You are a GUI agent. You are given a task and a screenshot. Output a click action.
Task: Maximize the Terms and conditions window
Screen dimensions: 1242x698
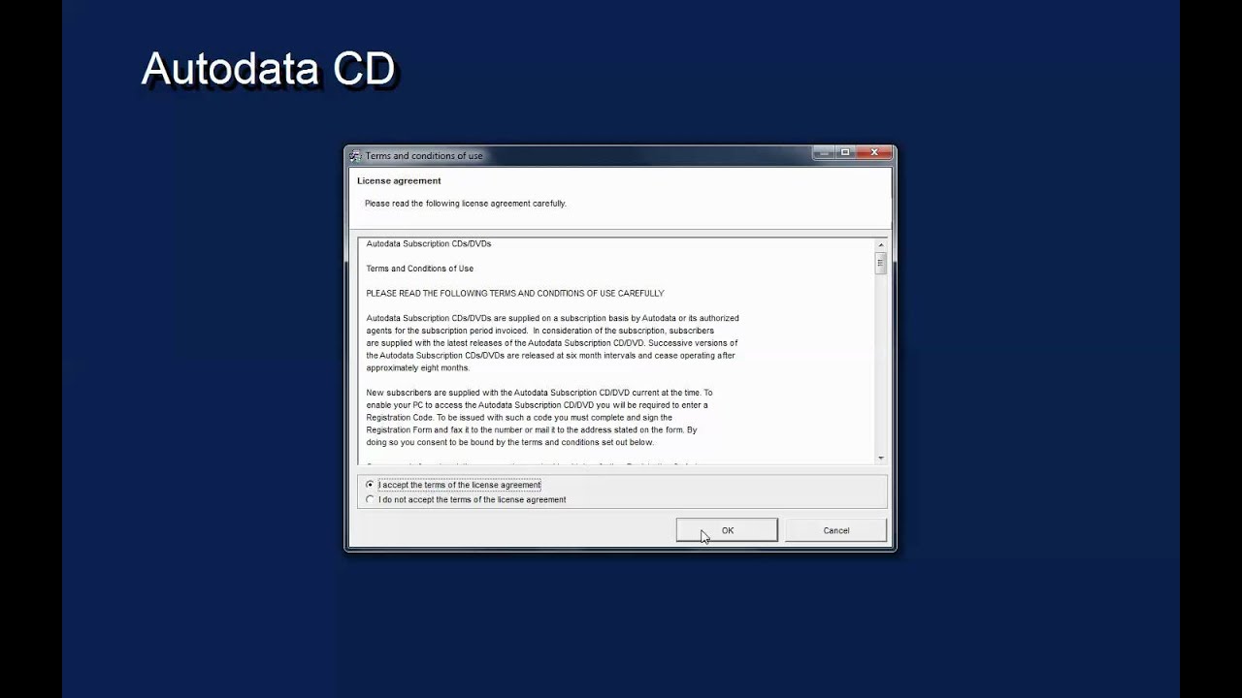[x=846, y=152]
